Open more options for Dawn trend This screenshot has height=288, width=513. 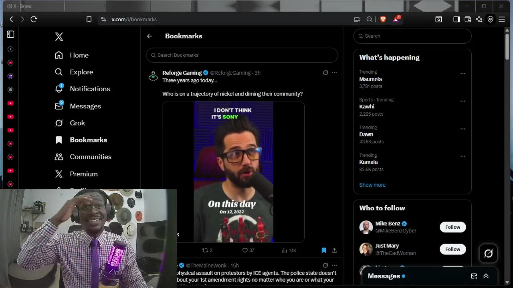click(463, 129)
